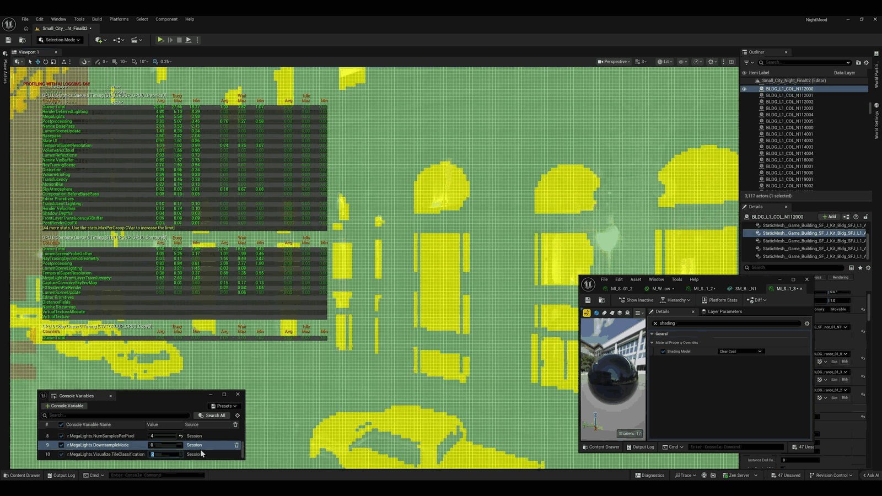Click the Stop simulation button
This screenshot has width=882, height=496.
click(179, 40)
